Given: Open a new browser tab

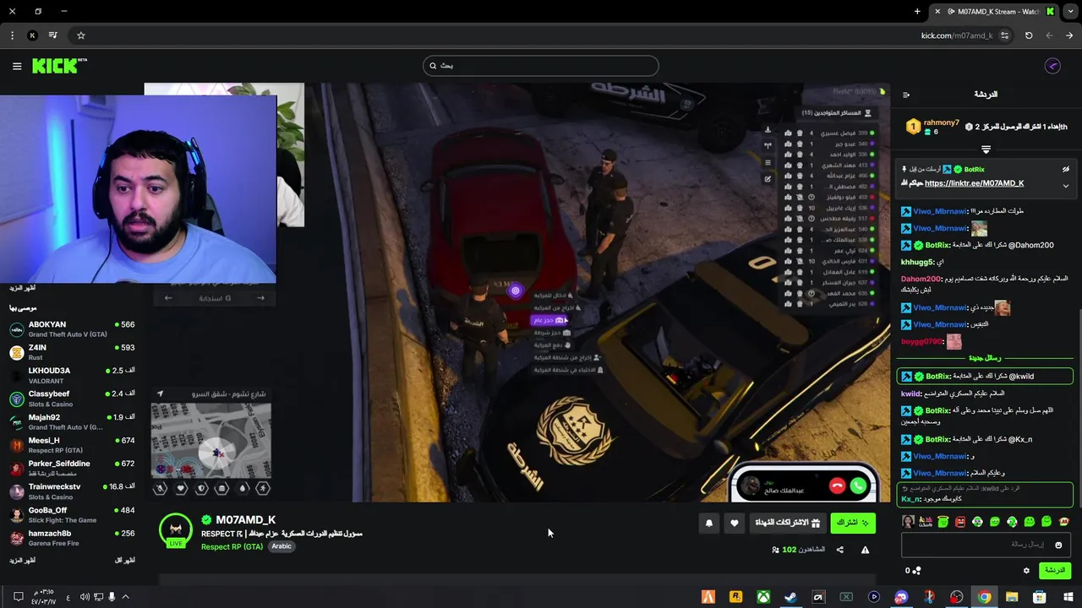Looking at the screenshot, I should (x=917, y=12).
